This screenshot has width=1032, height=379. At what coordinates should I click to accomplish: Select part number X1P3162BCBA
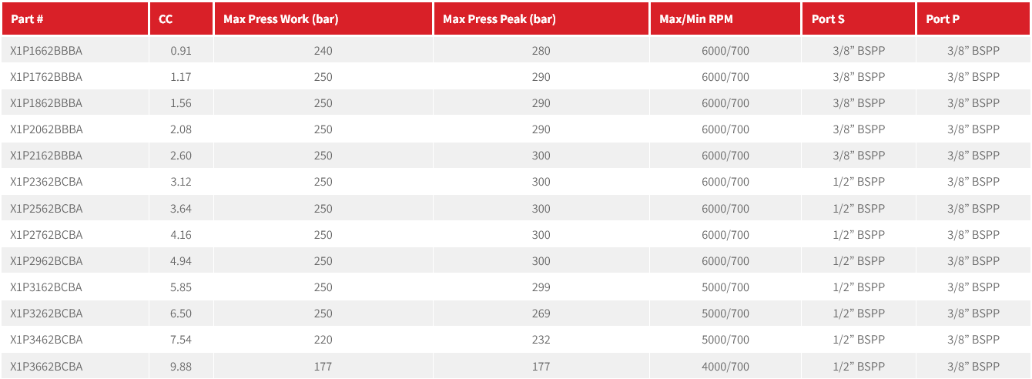pyautogui.click(x=46, y=287)
